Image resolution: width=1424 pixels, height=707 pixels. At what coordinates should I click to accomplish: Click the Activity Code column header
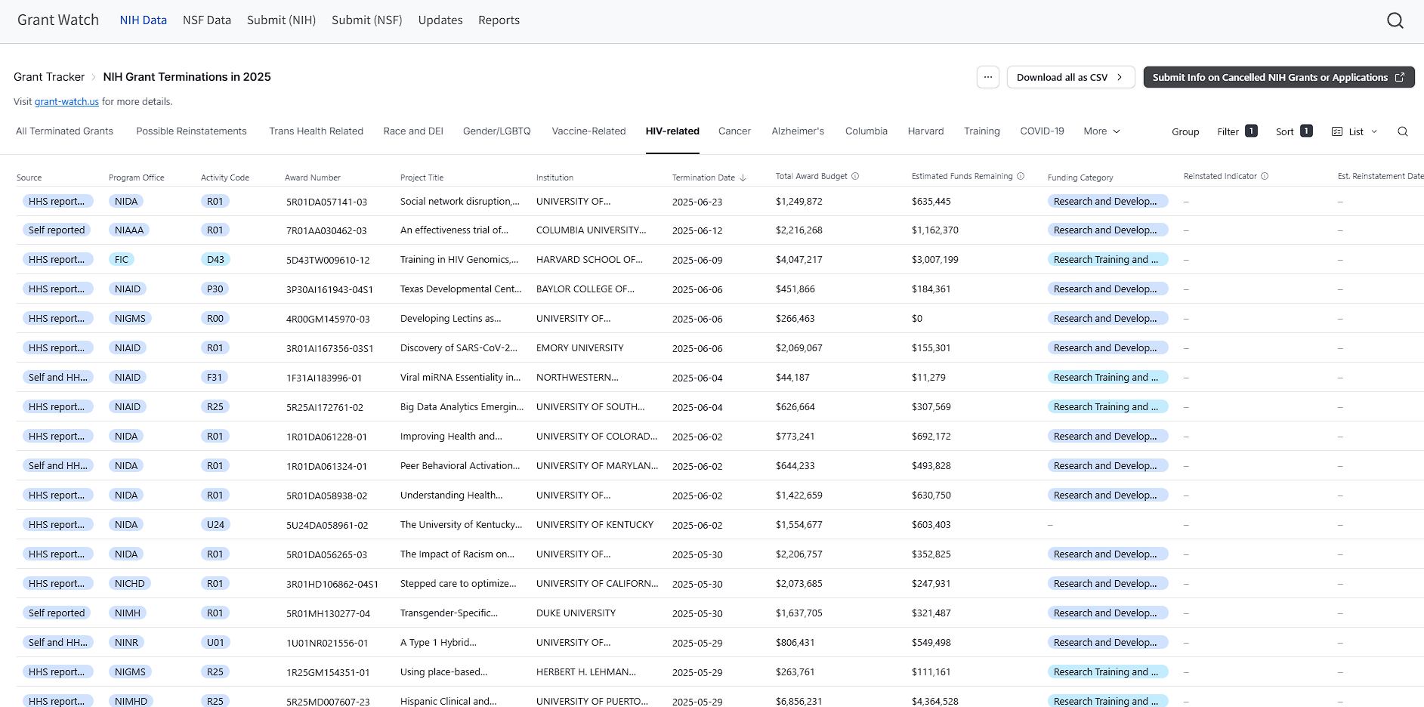(x=225, y=178)
